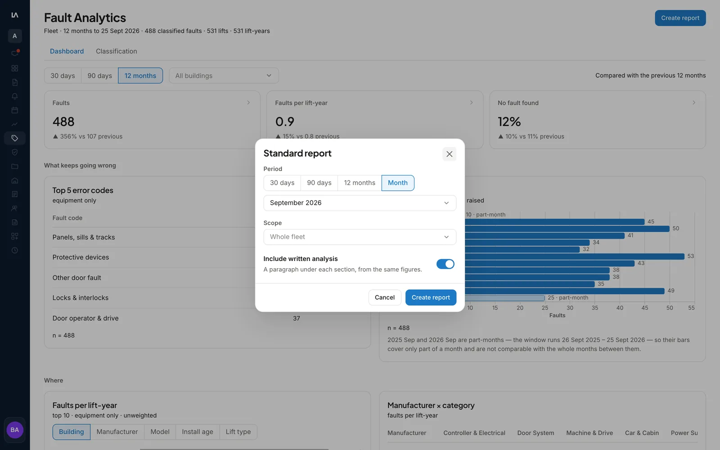Screen dimensions: 720x450
Task: Open the building home icon in sidebar
Action: [x=15, y=180]
